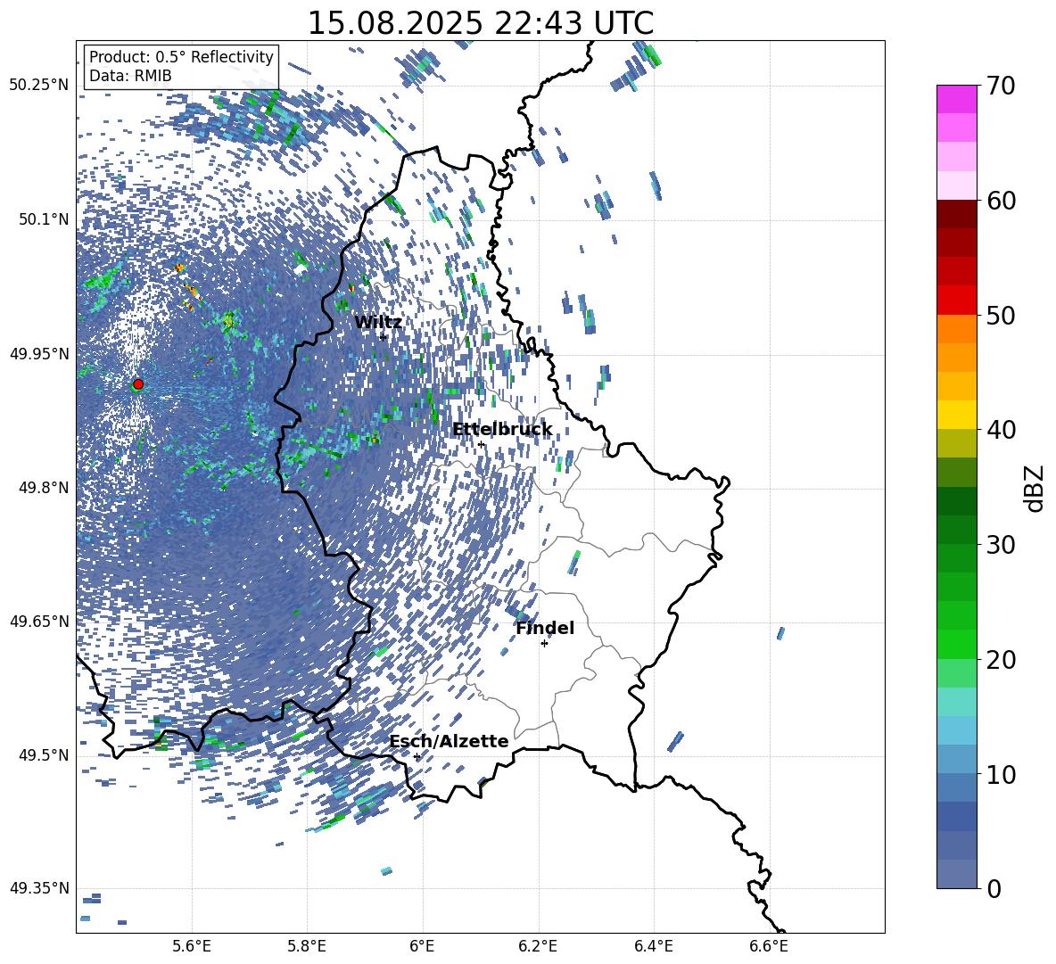Click the light green colorbar segment below 20
Image resolution: width=1056 pixels, height=964 pixels.
click(x=956, y=672)
